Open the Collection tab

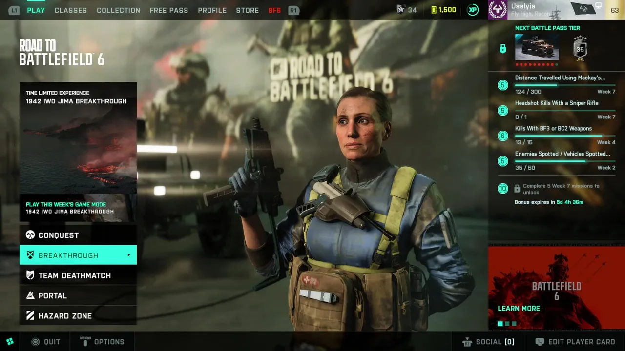119,10
